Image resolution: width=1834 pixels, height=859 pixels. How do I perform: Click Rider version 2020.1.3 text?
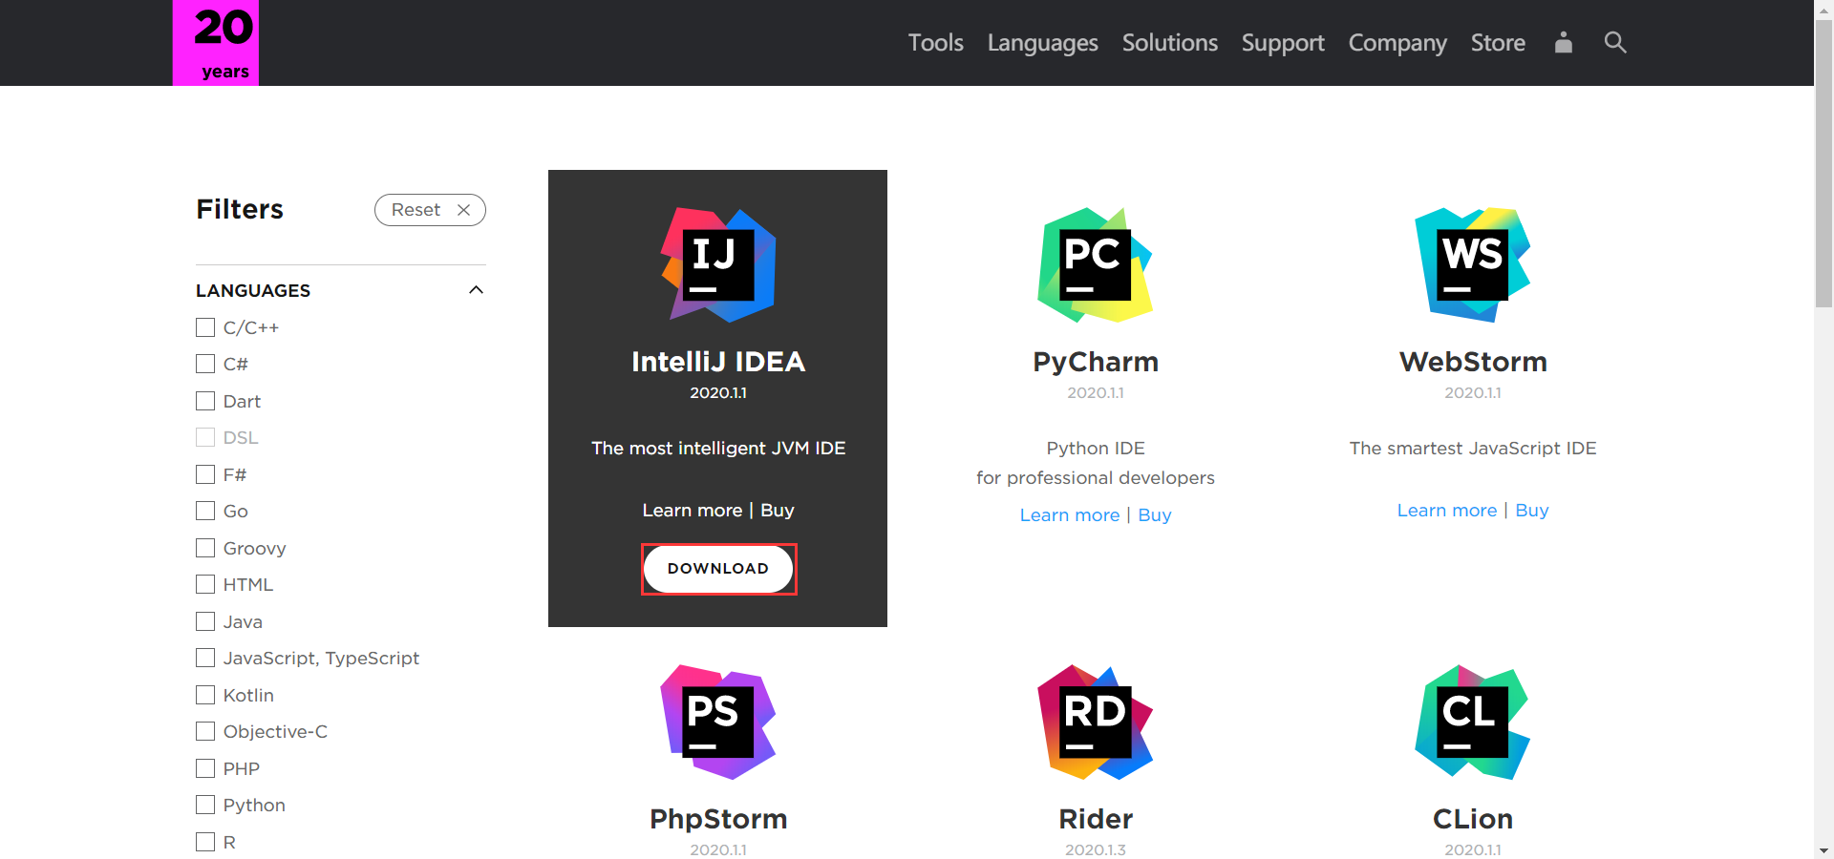(1096, 849)
